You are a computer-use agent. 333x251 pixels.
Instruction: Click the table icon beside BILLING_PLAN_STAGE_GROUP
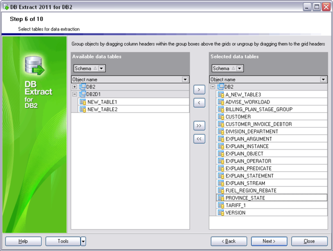(221, 109)
